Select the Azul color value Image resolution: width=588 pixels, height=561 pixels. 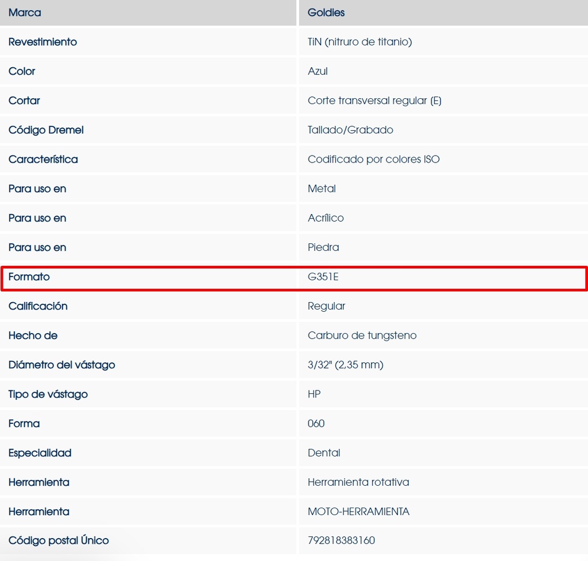tap(318, 71)
